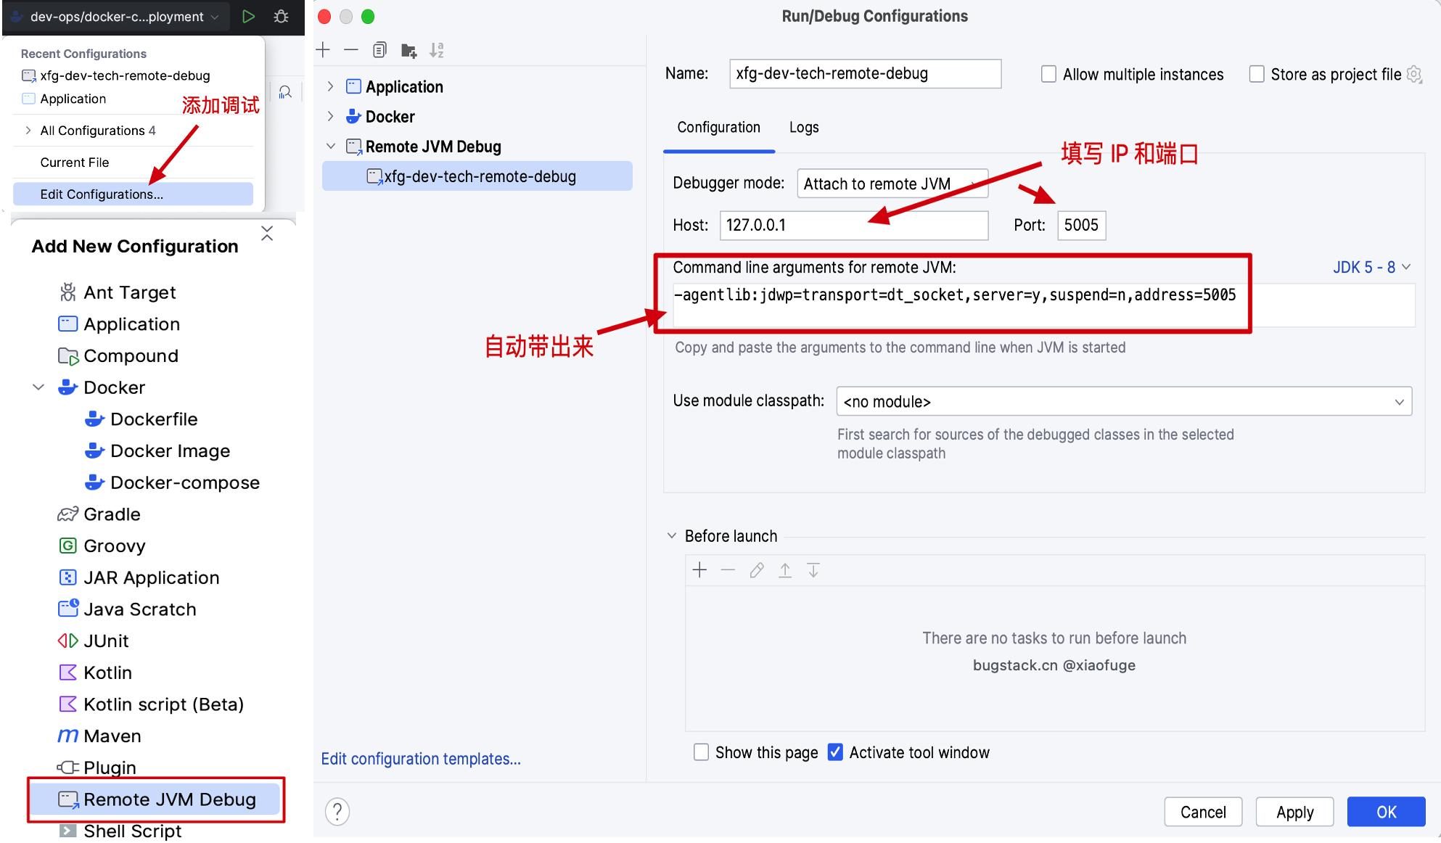The height and width of the screenshot is (843, 1441).
Task: Choose Compound configuration type
Action: click(131, 355)
